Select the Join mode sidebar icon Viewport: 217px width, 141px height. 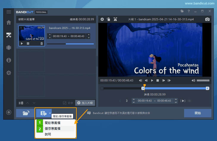[9, 47]
